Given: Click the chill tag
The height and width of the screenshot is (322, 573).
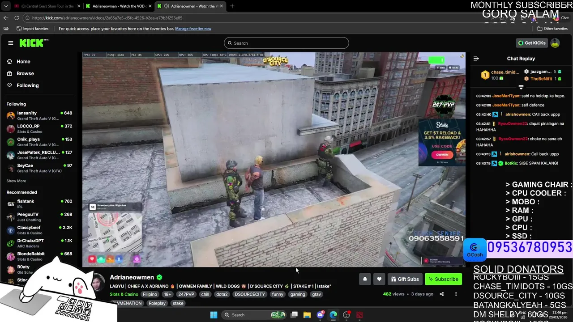Looking at the screenshot, I should coord(205,294).
